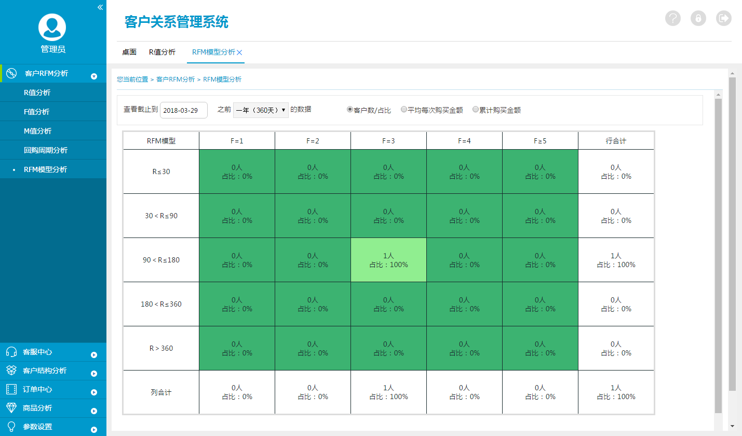742x436 pixels.
Task: Click the help question mark icon
Action: [x=672, y=19]
